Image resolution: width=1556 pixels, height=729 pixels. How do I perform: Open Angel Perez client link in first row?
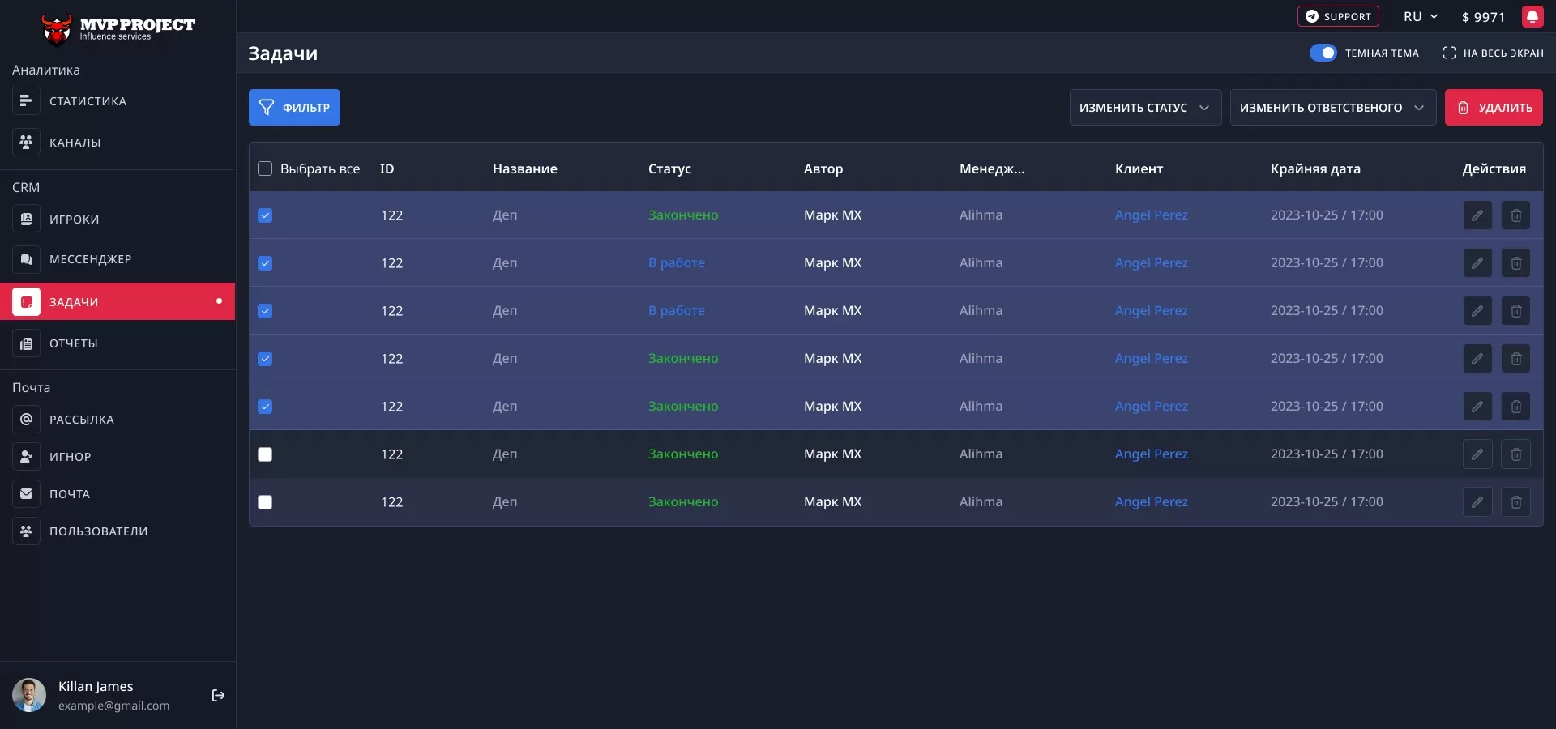coord(1151,215)
